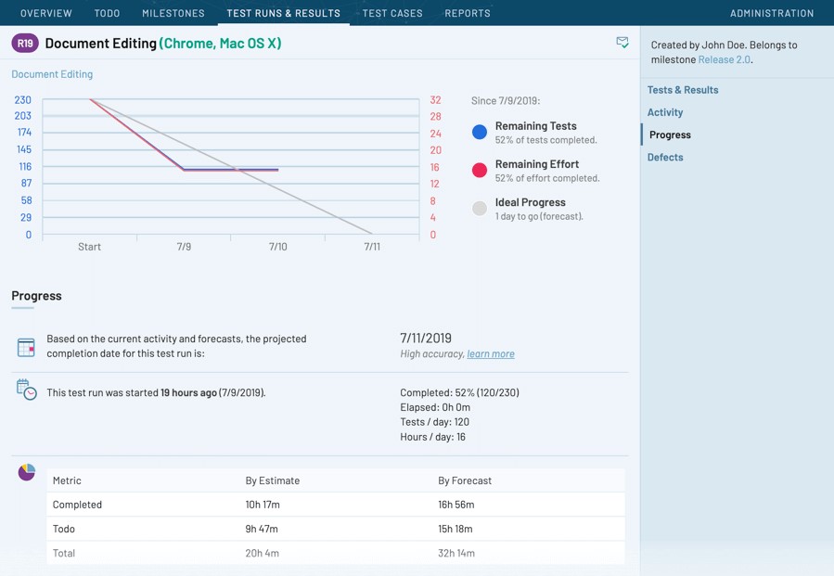Open the Administration menu
Viewport: 834px width, 576px height.
[772, 13]
